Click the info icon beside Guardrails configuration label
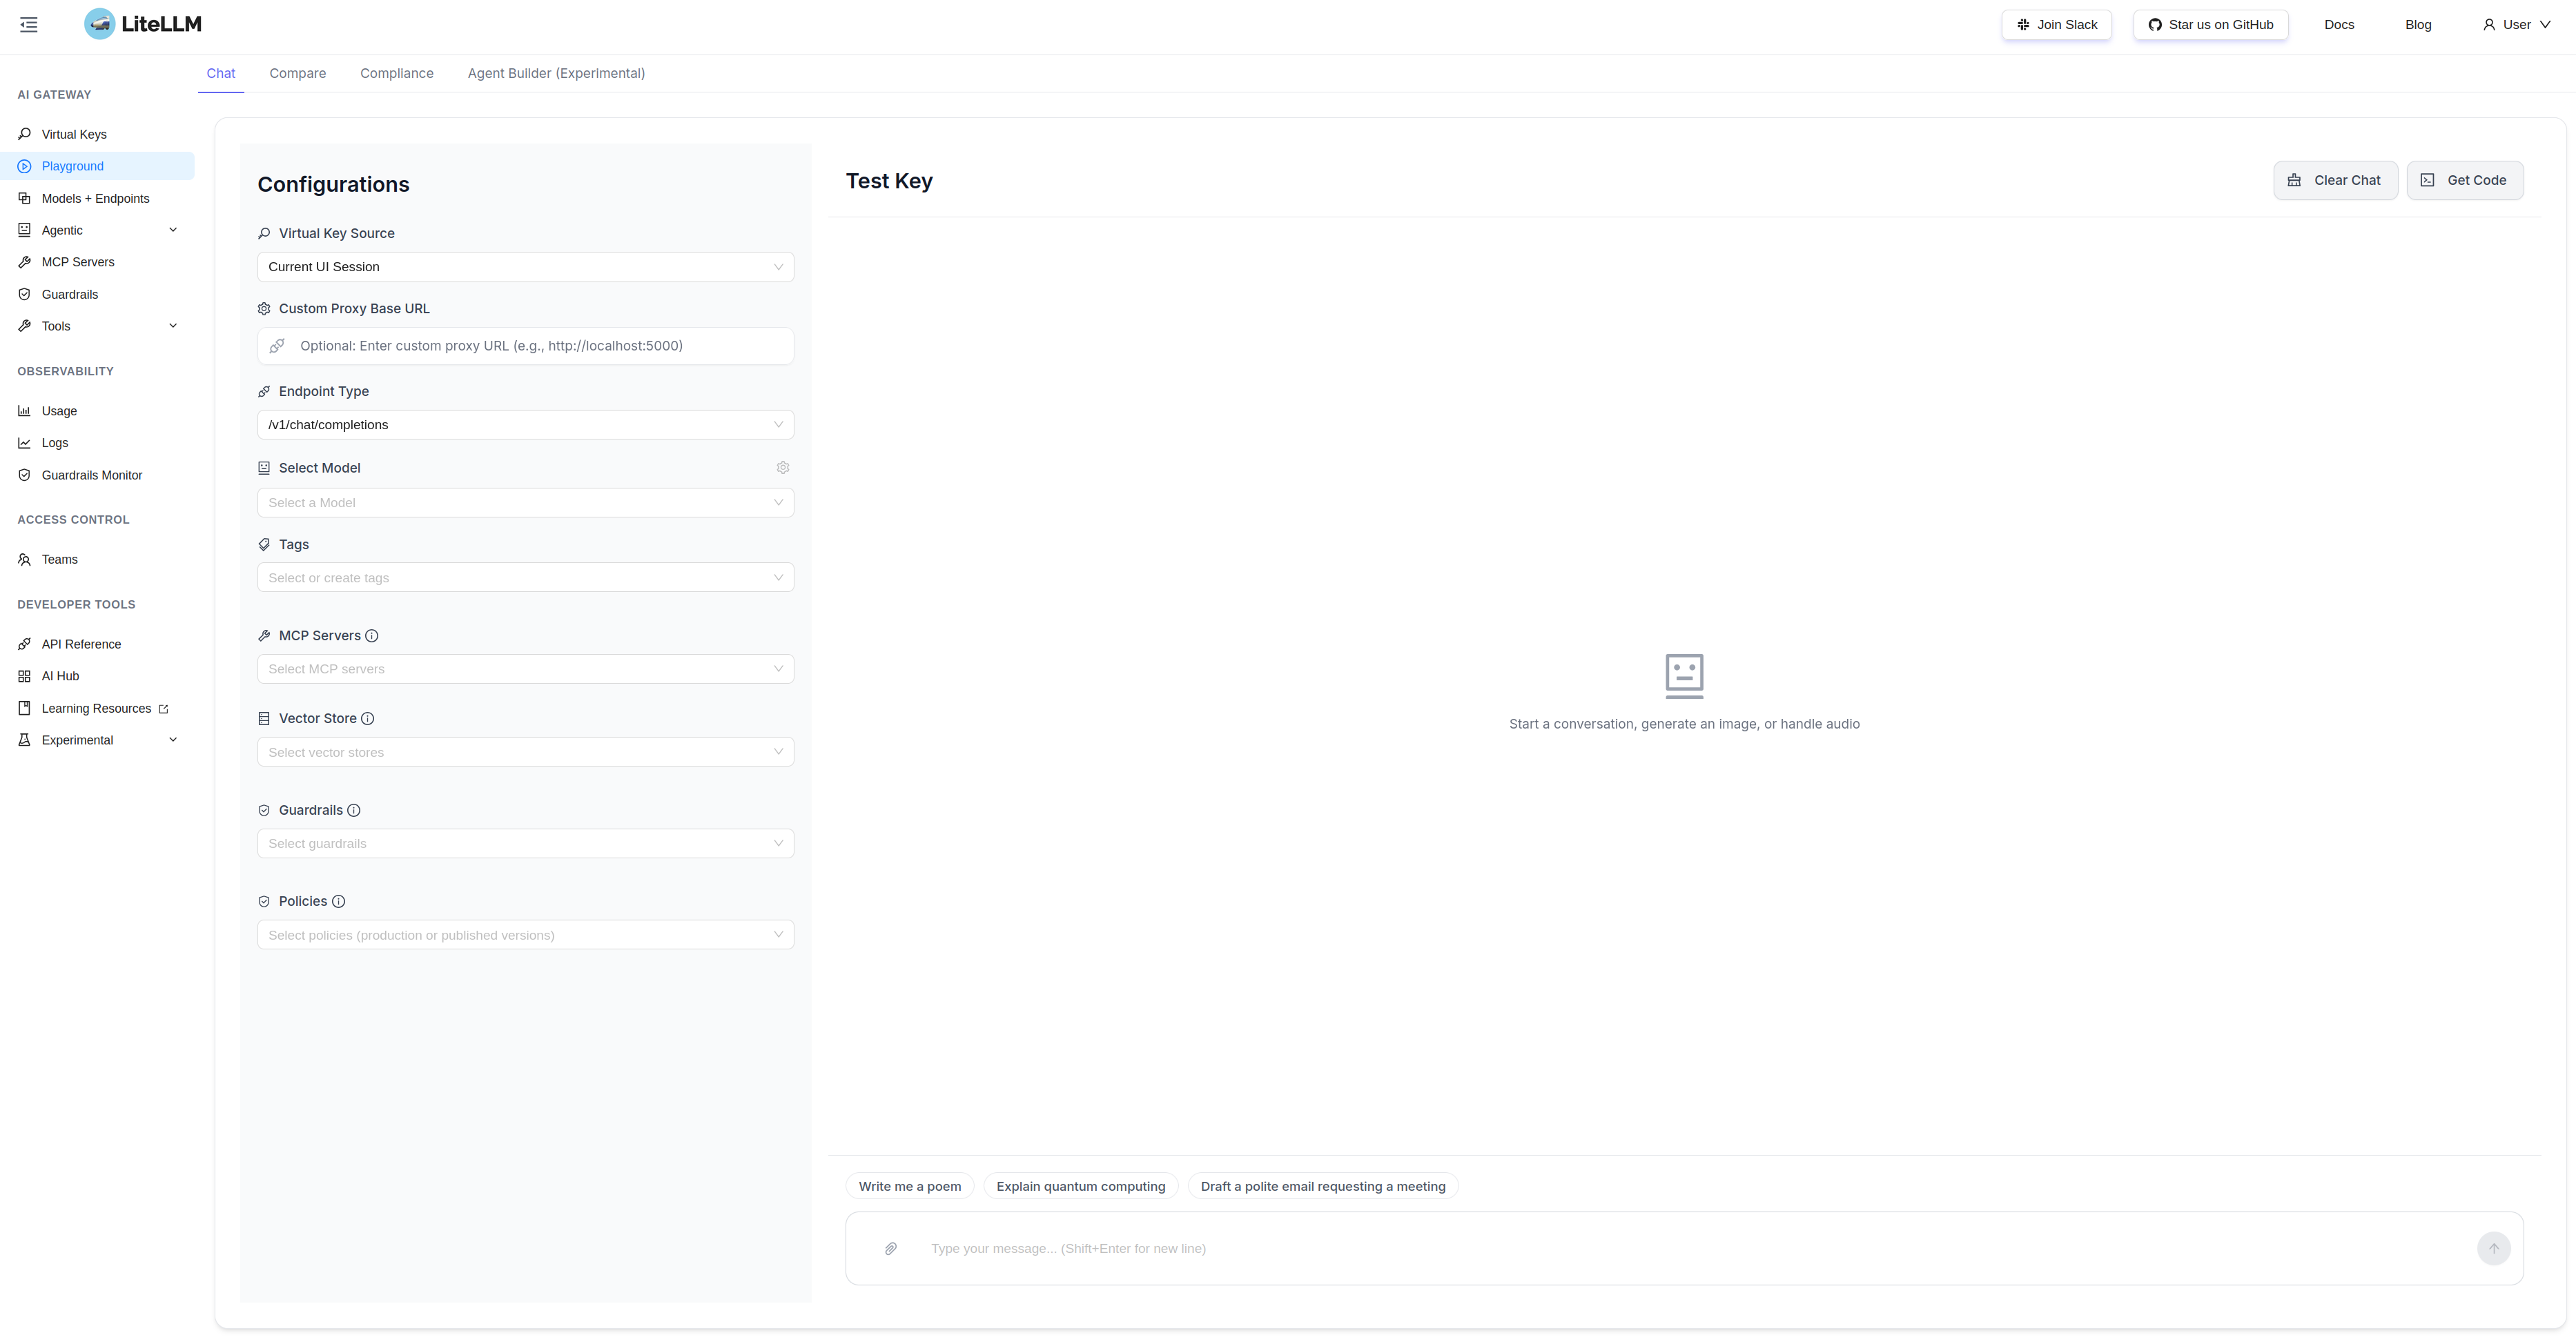Screen dimensions: 2576x1344 [354, 811]
